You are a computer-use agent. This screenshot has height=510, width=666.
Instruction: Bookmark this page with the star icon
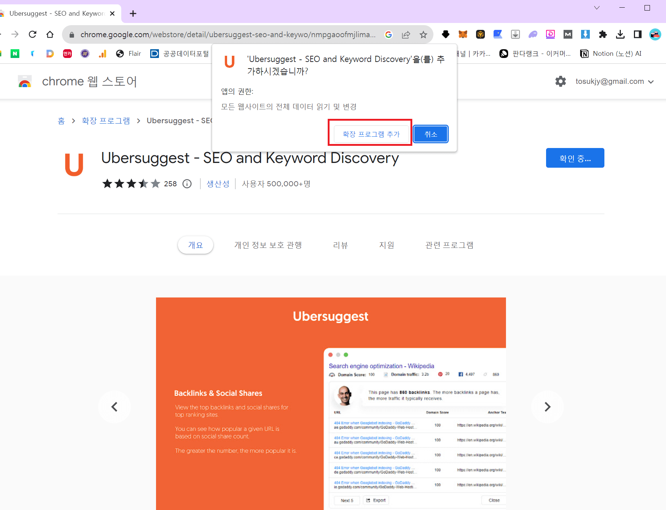pos(423,35)
